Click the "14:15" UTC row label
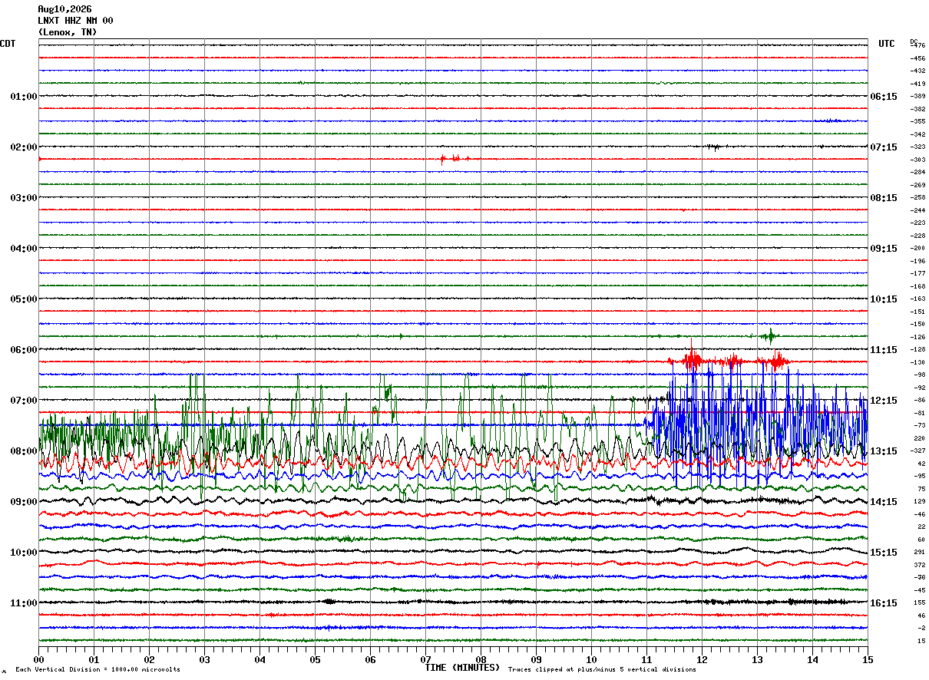 click(x=883, y=502)
